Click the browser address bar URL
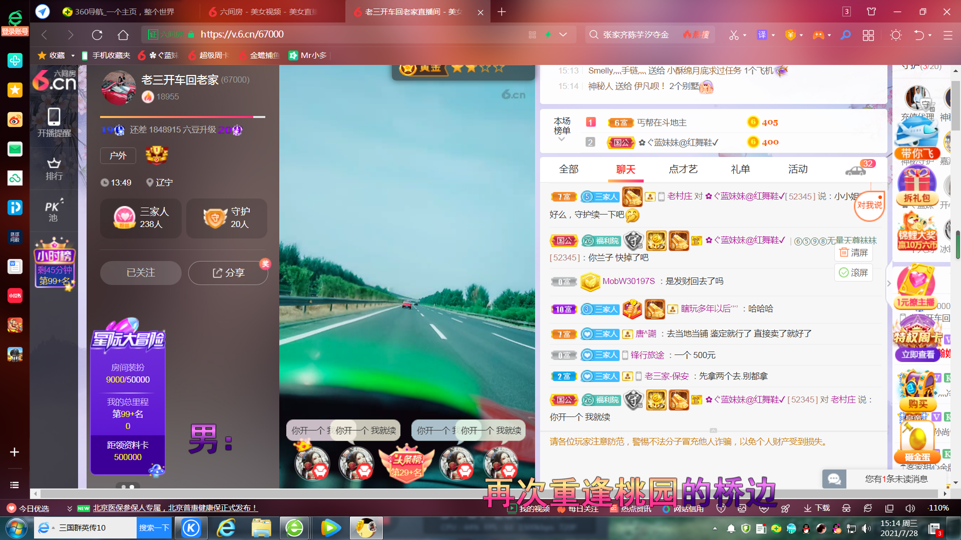Image resolution: width=961 pixels, height=540 pixels. pyautogui.click(x=242, y=34)
